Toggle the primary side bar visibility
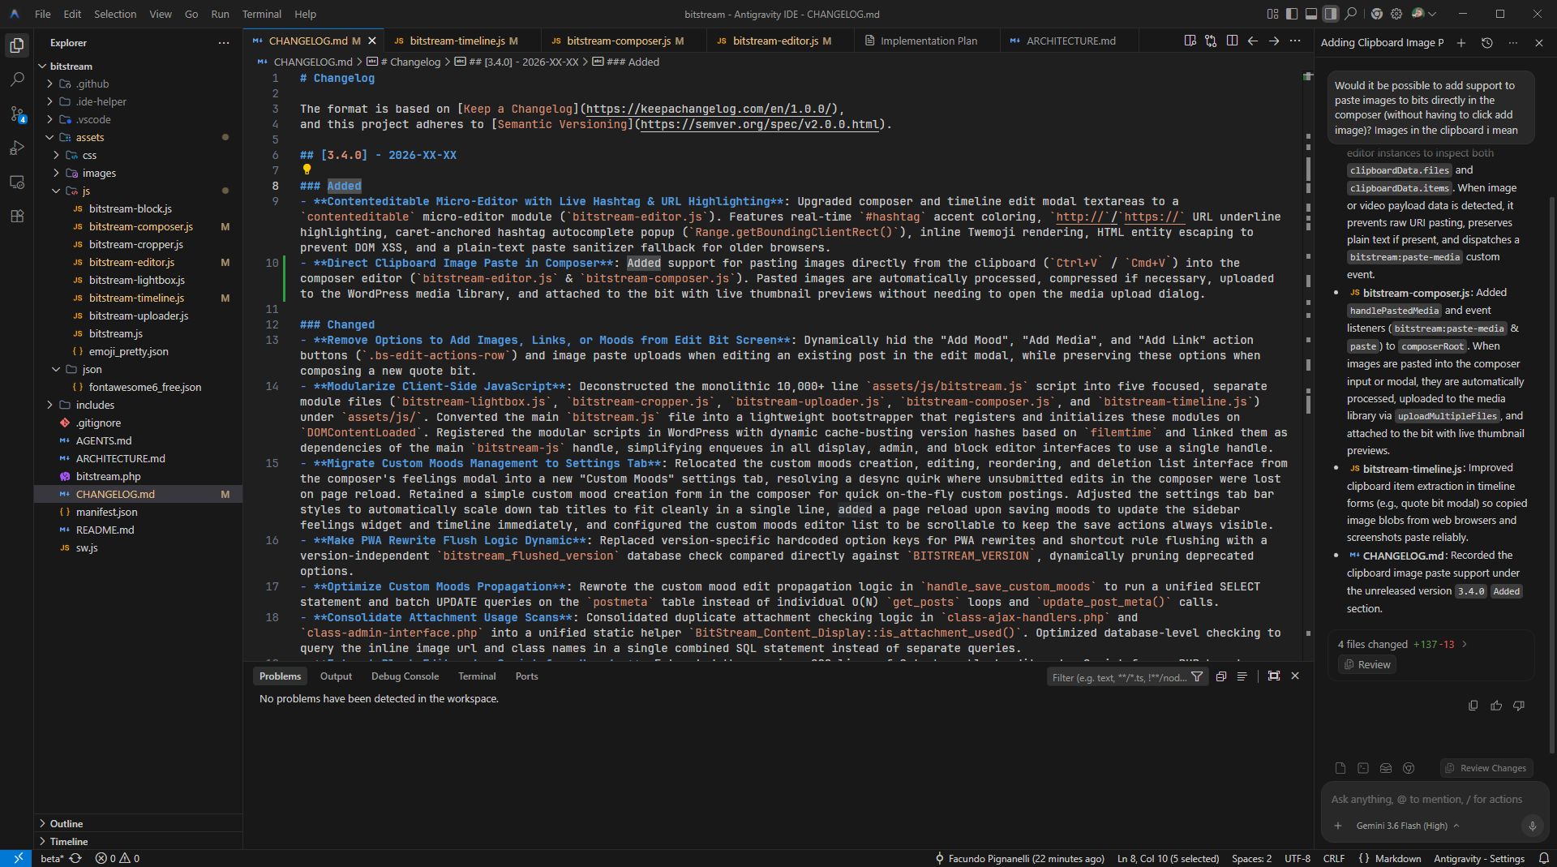The height and width of the screenshot is (867, 1557). 1292,14
